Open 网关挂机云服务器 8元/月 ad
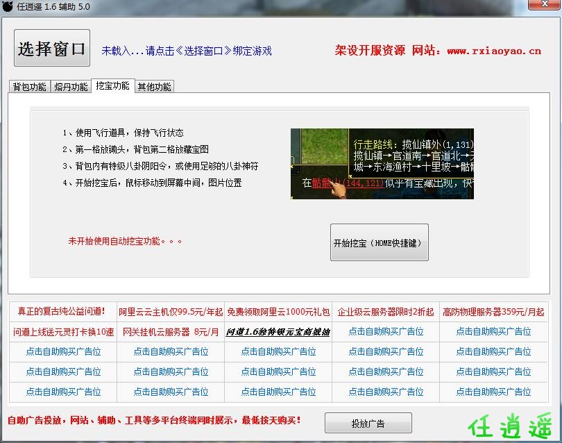This screenshot has height=443, width=562. click(x=171, y=332)
